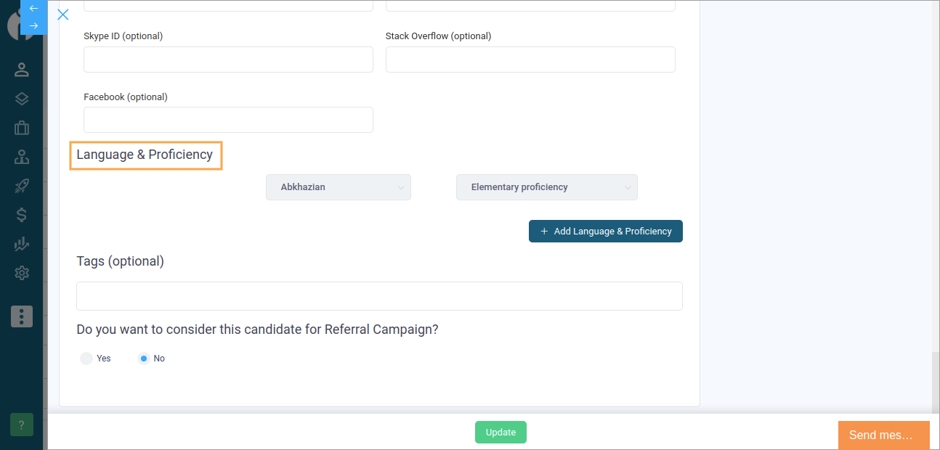Open the Abkhazian language dropdown

[339, 187]
